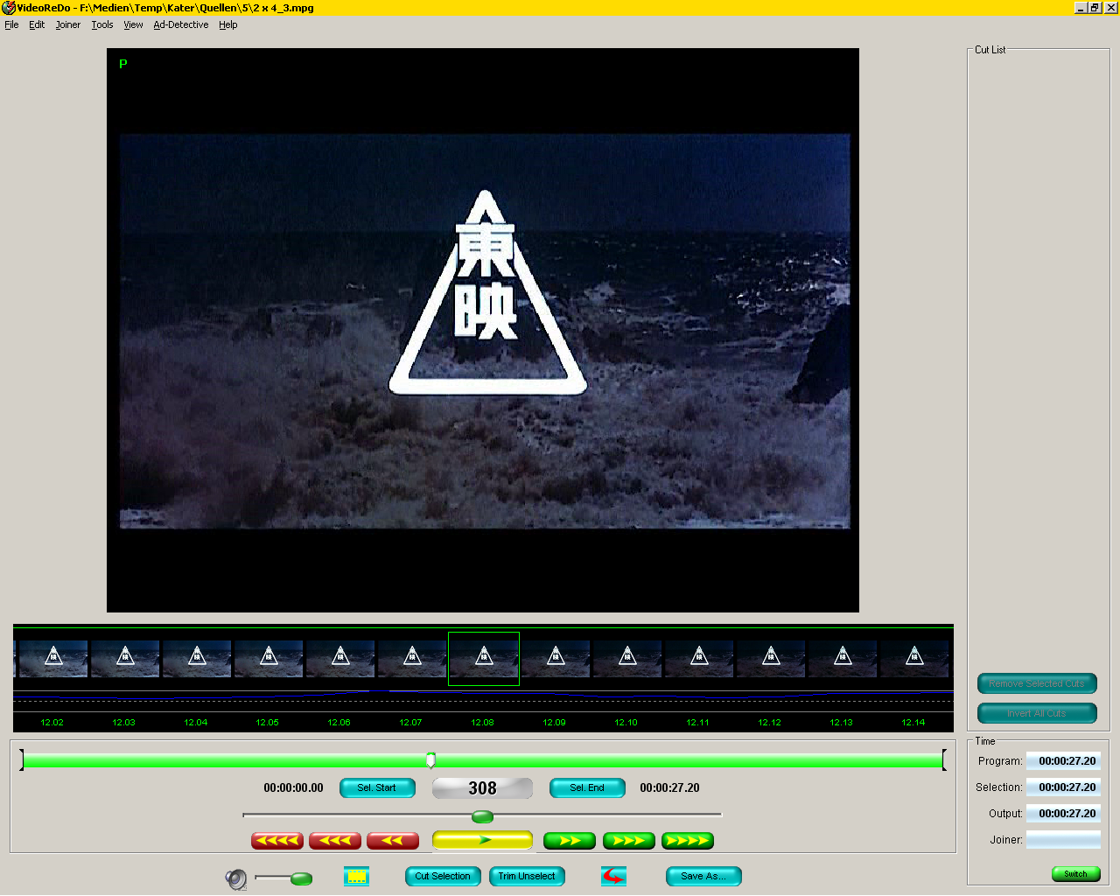This screenshot has height=896, width=1120.
Task: Open the View menu
Action: tap(133, 24)
